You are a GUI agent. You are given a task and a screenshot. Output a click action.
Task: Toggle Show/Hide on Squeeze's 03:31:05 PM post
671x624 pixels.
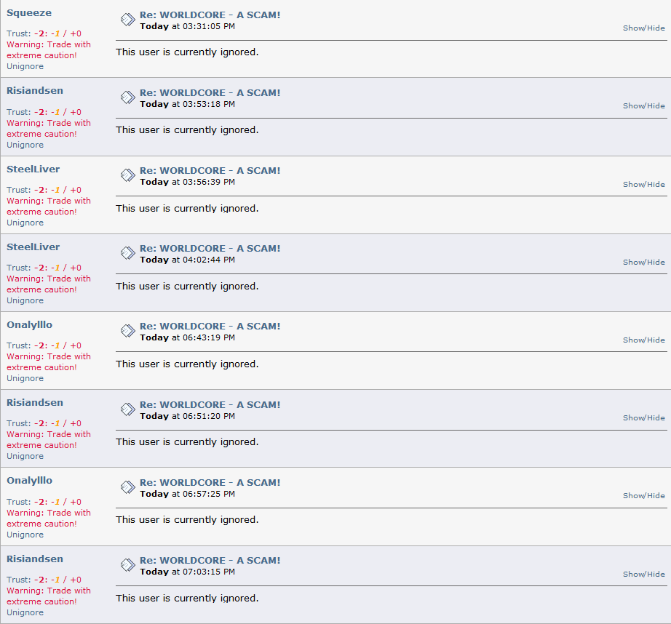click(643, 28)
